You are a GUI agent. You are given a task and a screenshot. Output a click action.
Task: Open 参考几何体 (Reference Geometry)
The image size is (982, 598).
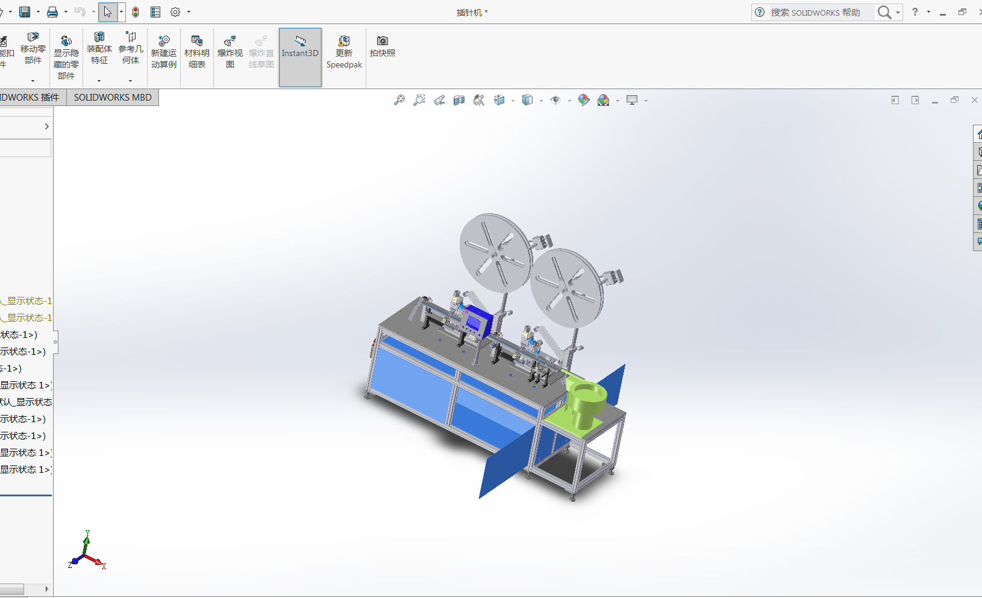point(131,48)
